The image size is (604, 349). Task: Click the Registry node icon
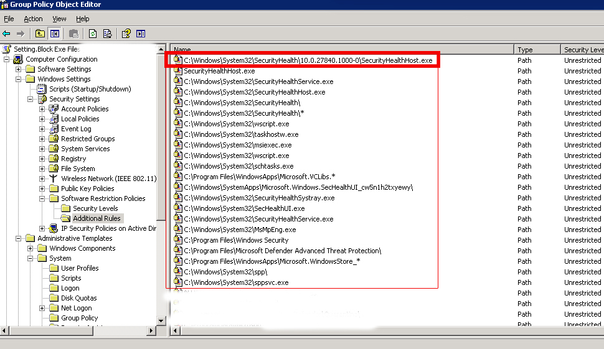[x=54, y=159]
